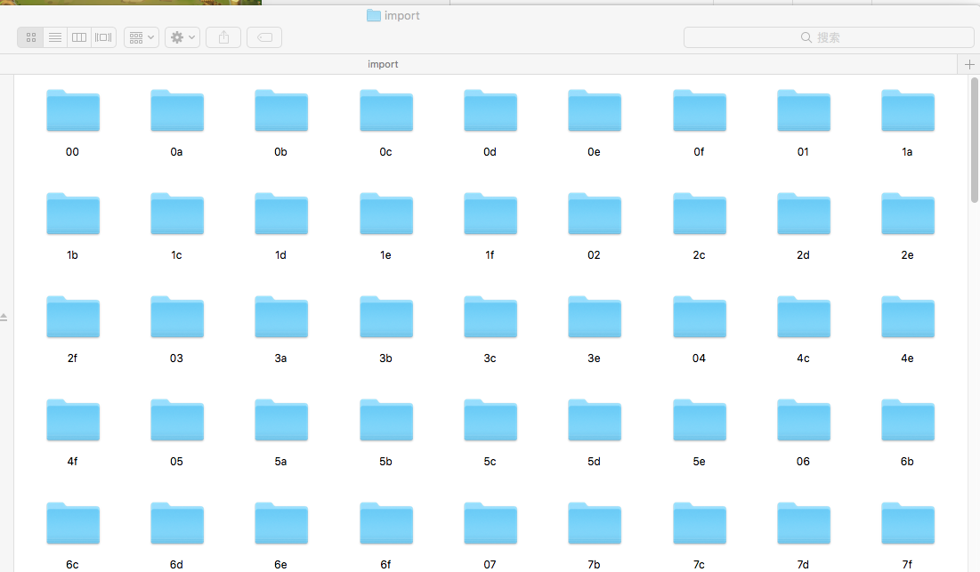This screenshot has width=980, height=572.
Task: Select folder 7f
Action: (x=908, y=523)
